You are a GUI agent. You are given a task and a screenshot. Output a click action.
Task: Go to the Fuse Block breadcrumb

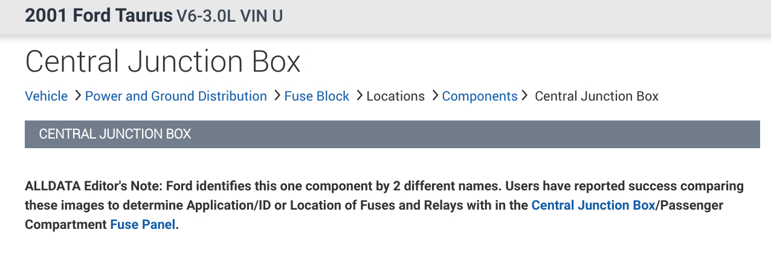(x=317, y=96)
